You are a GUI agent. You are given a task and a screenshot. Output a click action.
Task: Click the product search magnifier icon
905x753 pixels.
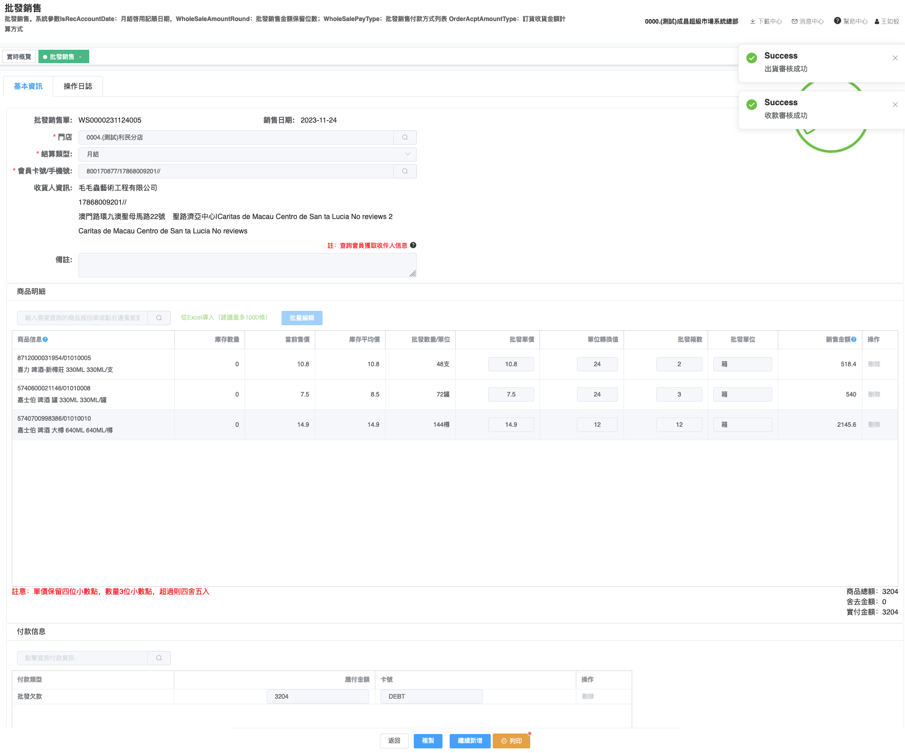(159, 318)
